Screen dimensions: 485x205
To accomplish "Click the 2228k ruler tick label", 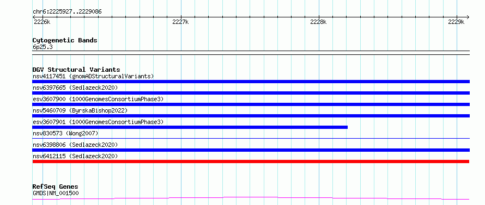I will (318, 22).
